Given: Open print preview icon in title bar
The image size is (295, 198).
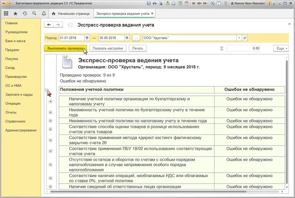Looking at the screenshot, I should 161,3.
